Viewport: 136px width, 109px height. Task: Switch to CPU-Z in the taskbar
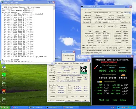[20, 107]
